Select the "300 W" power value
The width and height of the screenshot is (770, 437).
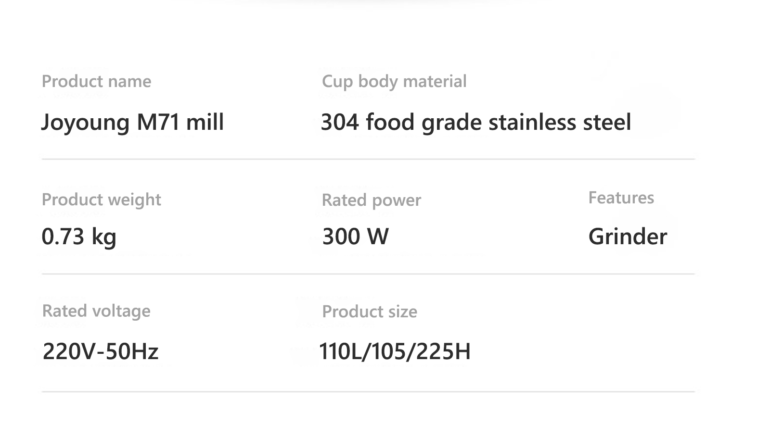(355, 237)
